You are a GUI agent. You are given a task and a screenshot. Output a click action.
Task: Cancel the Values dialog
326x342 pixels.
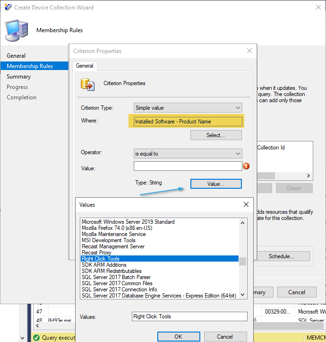225,336
